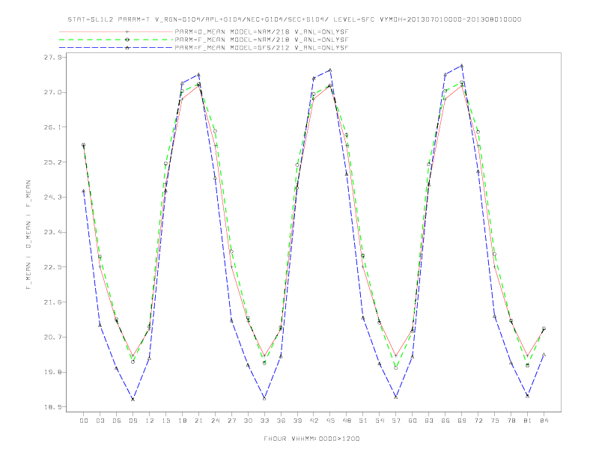Click x-axis forecast hour label 84

[544, 421]
